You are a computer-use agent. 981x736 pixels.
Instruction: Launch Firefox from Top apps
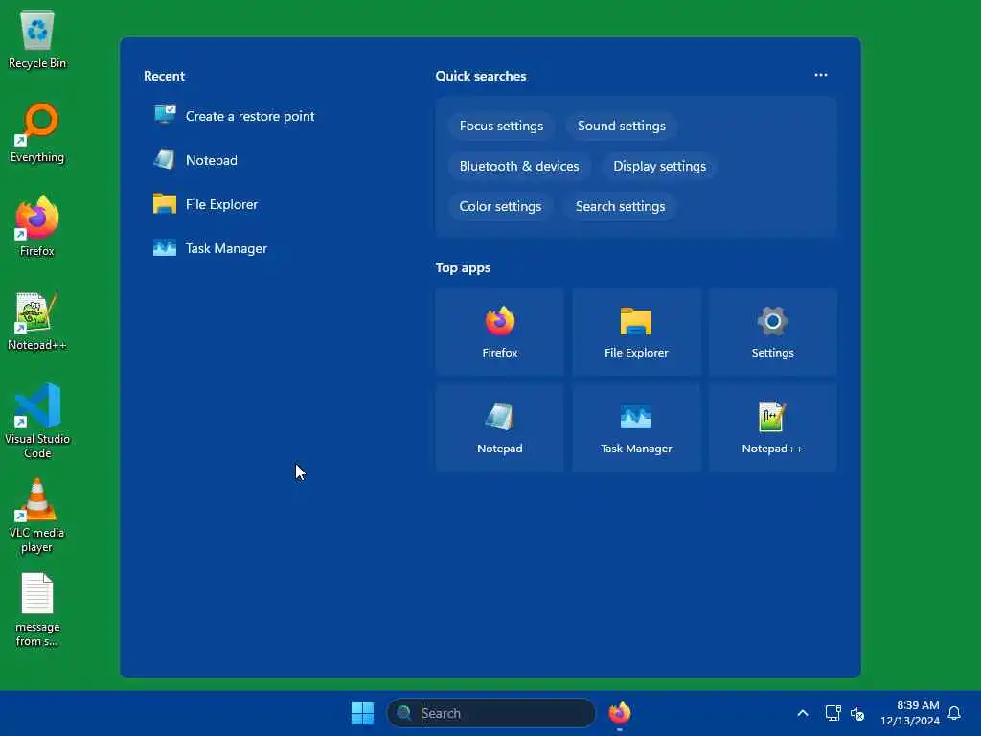pyautogui.click(x=499, y=332)
